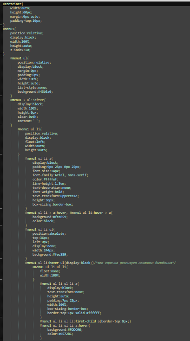
Task: Click the z-index:10; declaration
Action: click(20, 50)
